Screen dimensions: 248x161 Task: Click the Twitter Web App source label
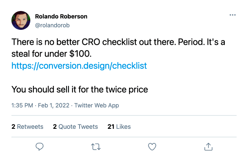[x=96, y=105]
